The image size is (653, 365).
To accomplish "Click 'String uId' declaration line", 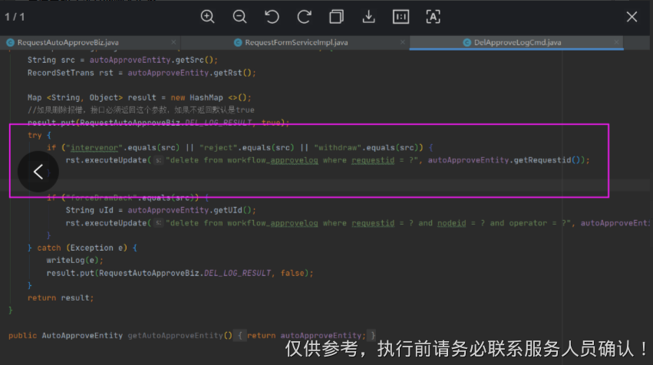I will [x=160, y=210].
